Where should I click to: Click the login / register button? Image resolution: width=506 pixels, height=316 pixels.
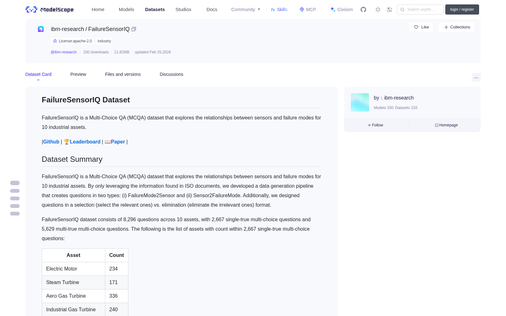coord(462,9)
